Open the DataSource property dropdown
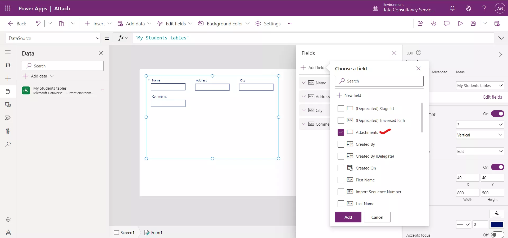 (53, 38)
